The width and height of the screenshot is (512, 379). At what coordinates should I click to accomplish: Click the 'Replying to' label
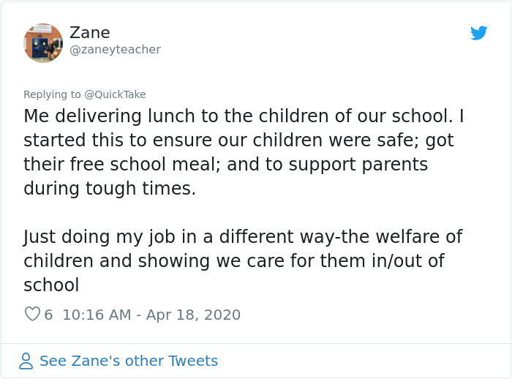coord(53,94)
